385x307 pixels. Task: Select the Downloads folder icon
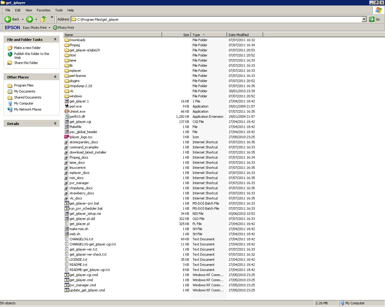[67, 40]
